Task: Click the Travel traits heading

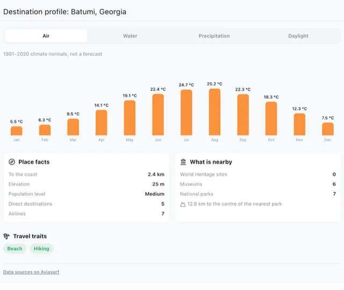Action: [30, 236]
